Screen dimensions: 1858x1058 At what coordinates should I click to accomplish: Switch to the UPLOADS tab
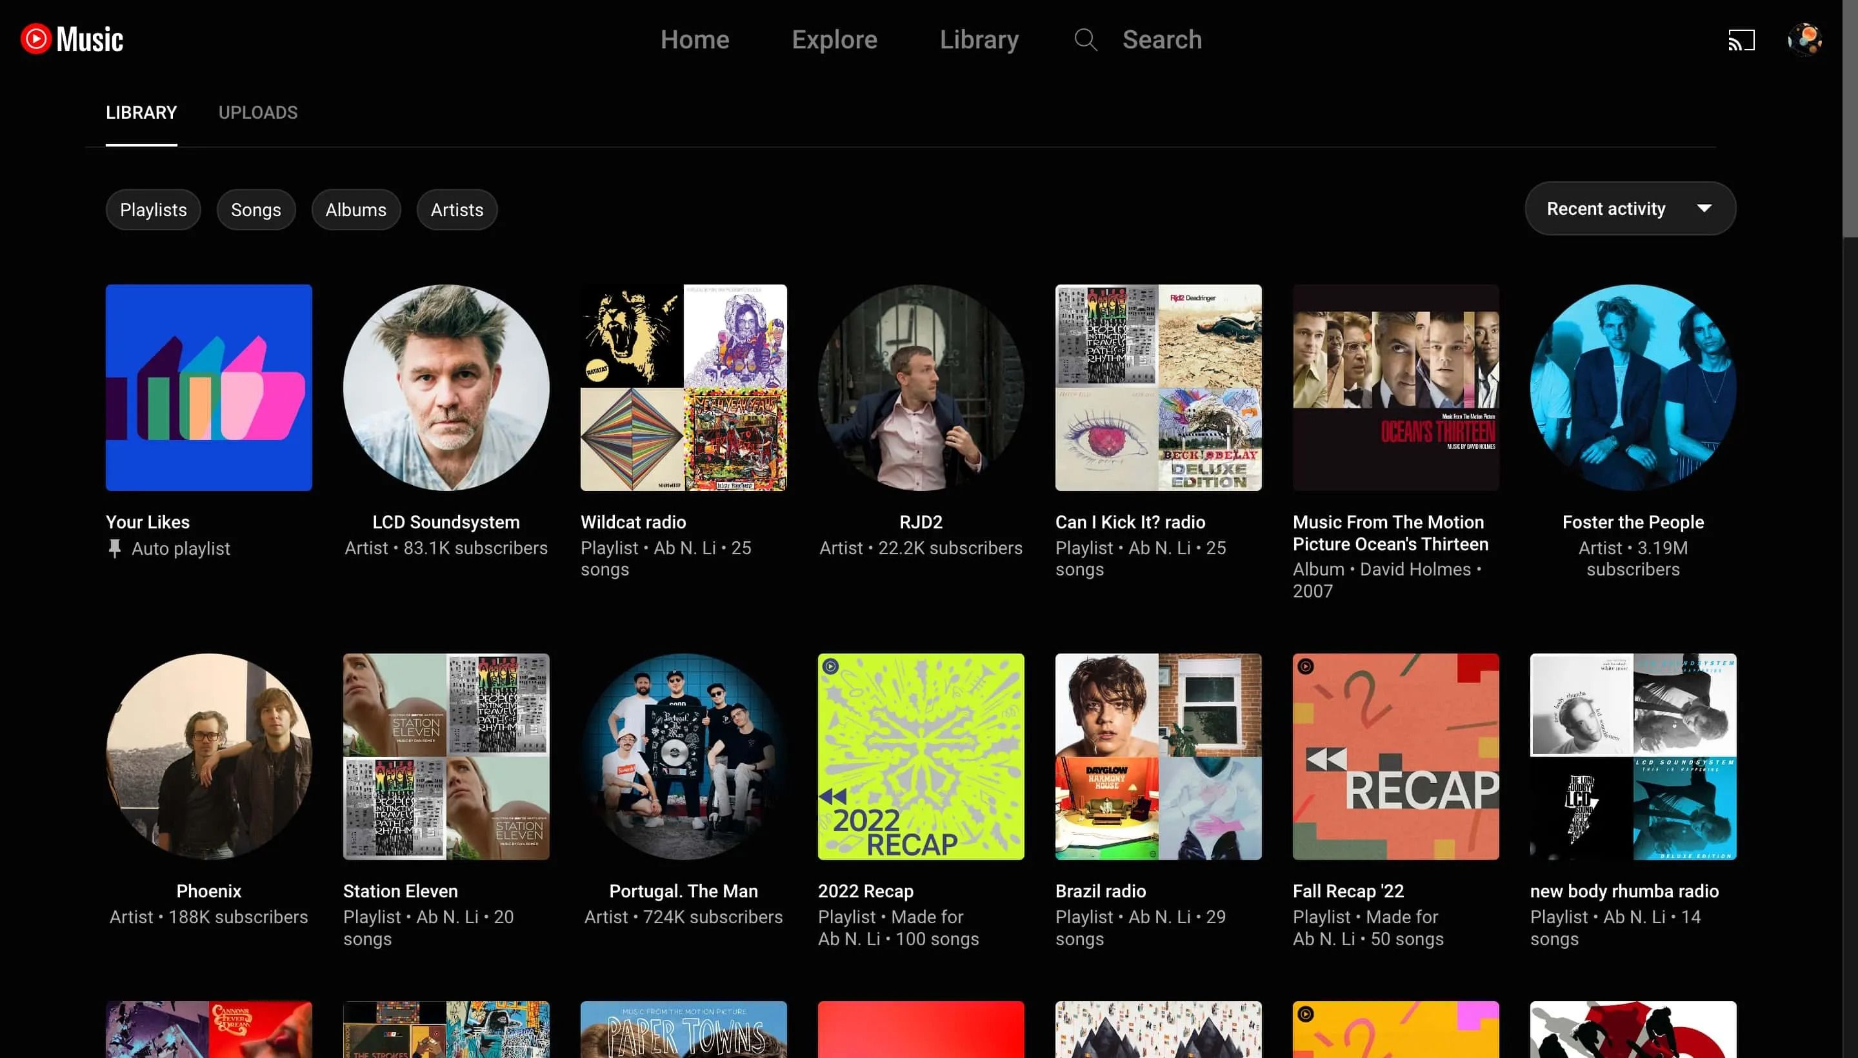tap(258, 112)
